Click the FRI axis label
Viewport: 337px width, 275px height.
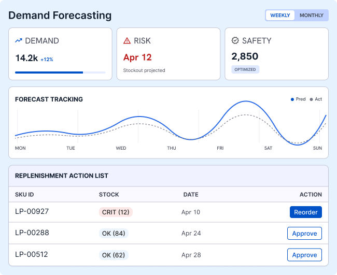220,148
